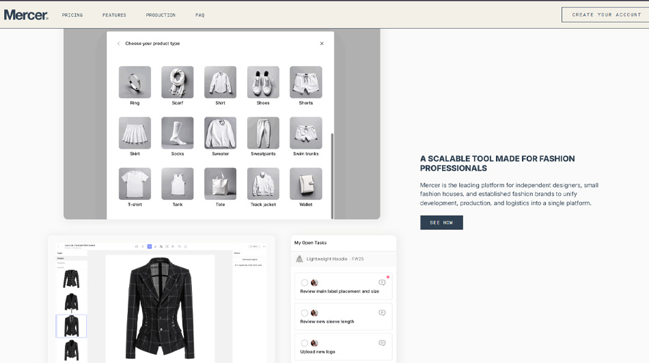Mark Review main label placement task complete
This screenshot has height=363, width=649.
(305, 282)
